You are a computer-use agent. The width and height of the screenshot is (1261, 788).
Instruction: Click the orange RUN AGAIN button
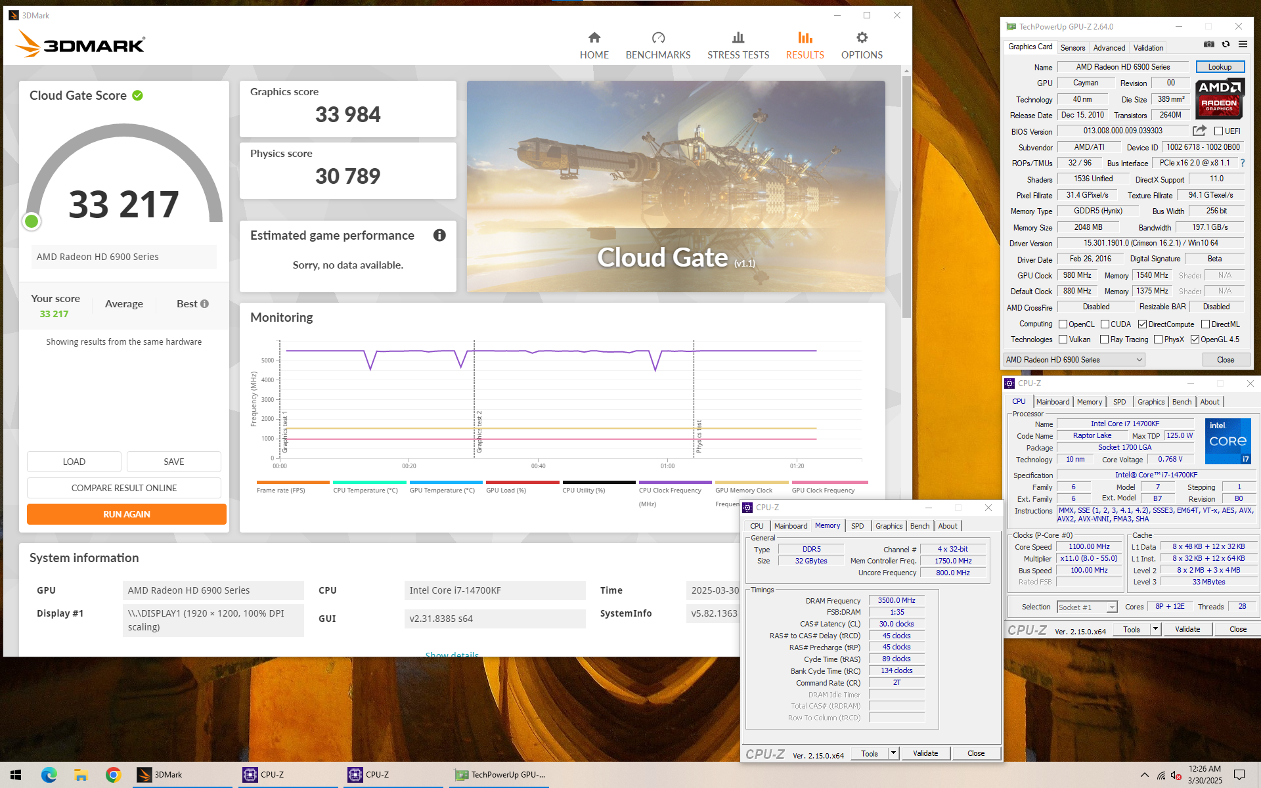click(x=126, y=514)
